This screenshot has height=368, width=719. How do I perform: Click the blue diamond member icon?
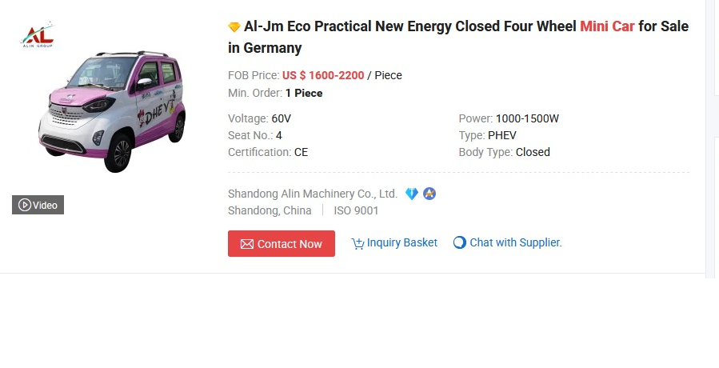(411, 194)
